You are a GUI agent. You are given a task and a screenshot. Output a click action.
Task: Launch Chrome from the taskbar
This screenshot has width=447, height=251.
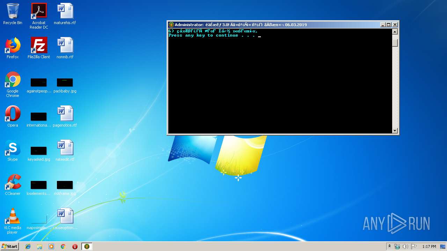(x=63, y=246)
